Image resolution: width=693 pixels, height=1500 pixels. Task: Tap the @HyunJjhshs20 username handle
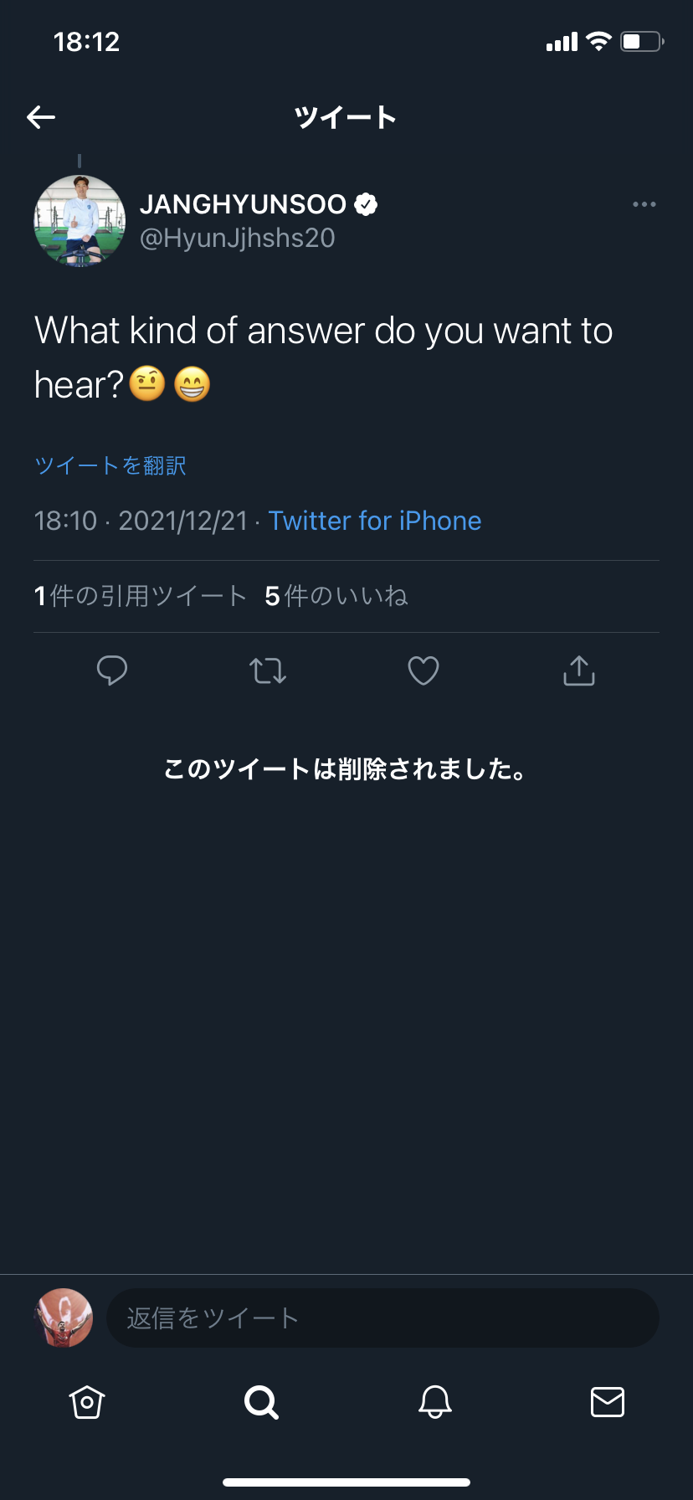click(238, 239)
